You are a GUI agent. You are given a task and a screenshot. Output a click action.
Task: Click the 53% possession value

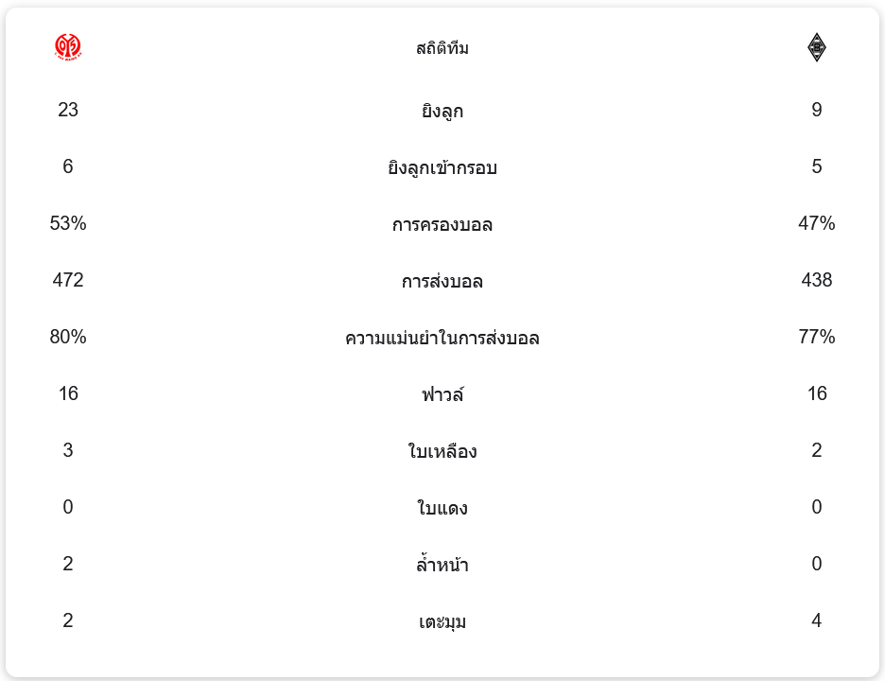(68, 223)
